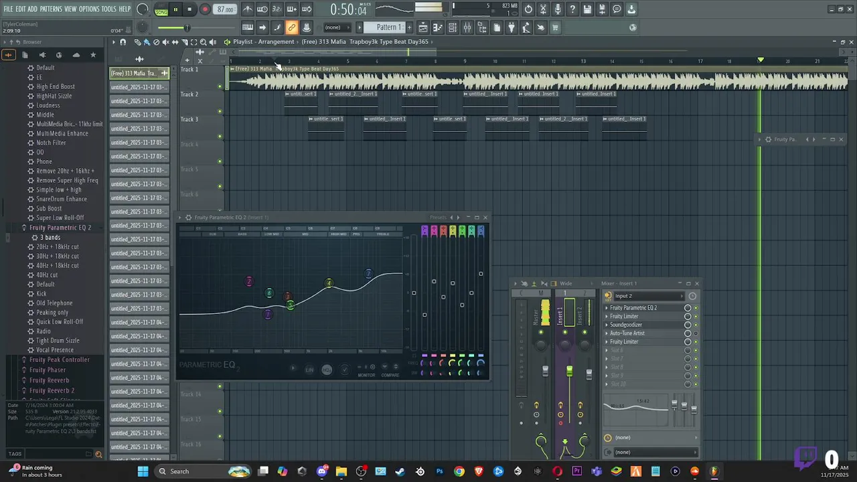The width and height of the screenshot is (857, 482).
Task: Select the playlist Mute tool
Action: click(165, 42)
